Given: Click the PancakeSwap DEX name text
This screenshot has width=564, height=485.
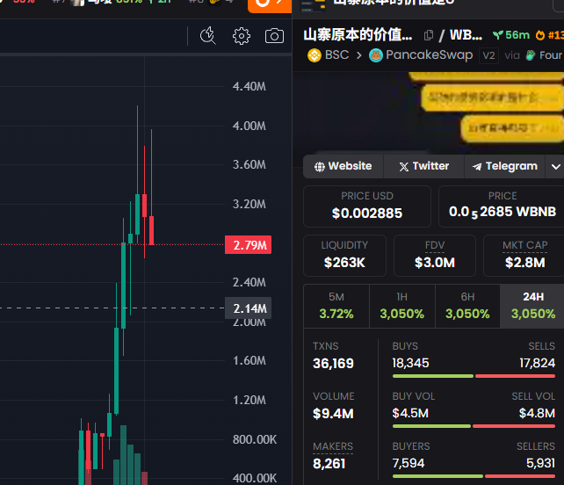Looking at the screenshot, I should click(x=429, y=55).
